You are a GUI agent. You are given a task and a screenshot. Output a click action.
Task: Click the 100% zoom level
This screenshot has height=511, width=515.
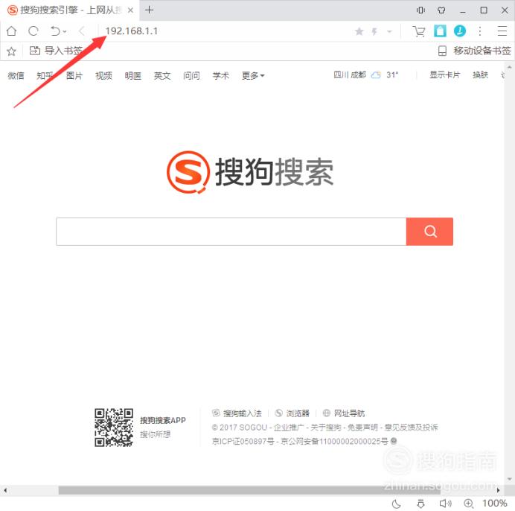[x=495, y=504]
